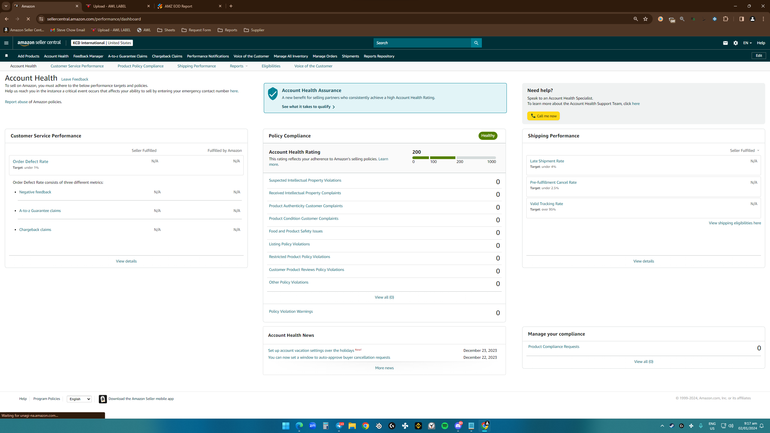
Task: Open the English language selector in footer
Action: 79,399
